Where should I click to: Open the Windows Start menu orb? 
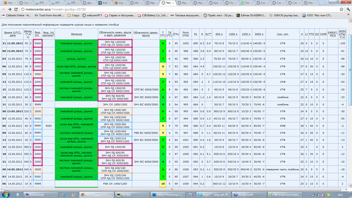click(x=6, y=194)
